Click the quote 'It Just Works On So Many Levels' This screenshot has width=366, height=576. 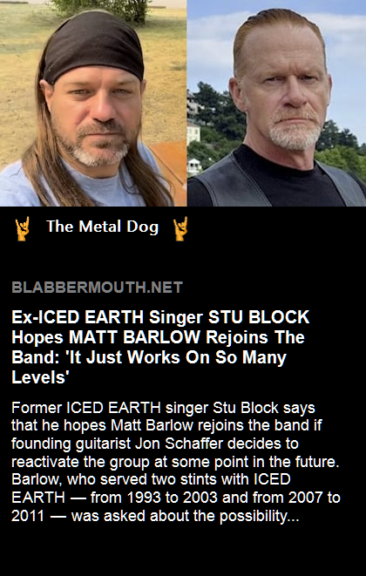(149, 367)
